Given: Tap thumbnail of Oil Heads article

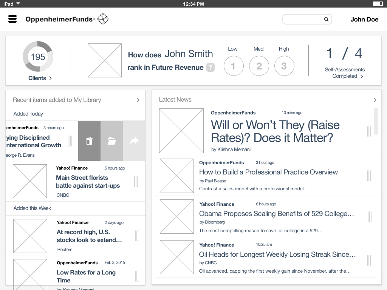Looking at the screenshot, I should point(177,257).
